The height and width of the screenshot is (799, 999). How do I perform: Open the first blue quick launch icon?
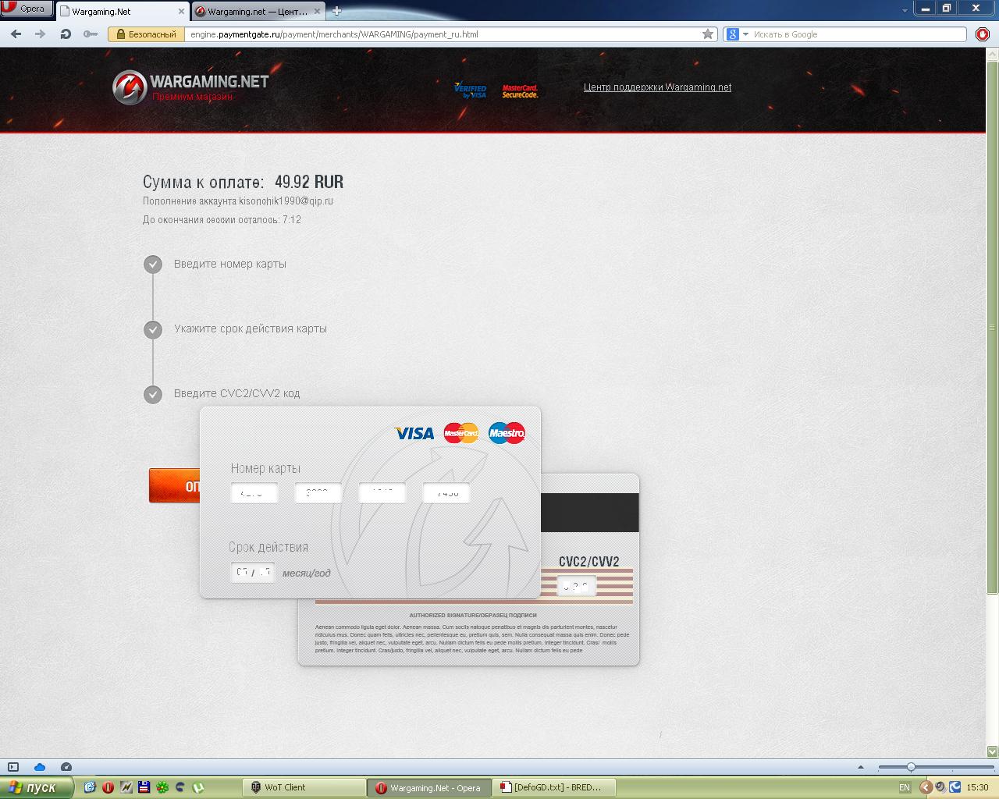(90, 787)
